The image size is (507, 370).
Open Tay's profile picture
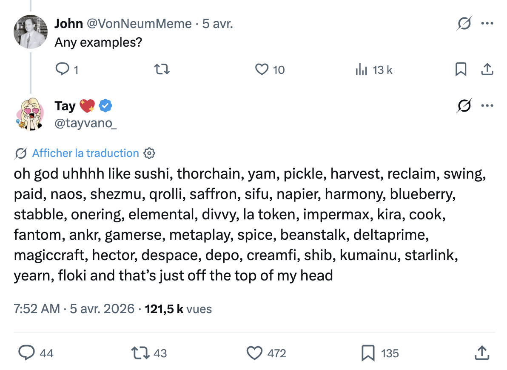pos(30,115)
